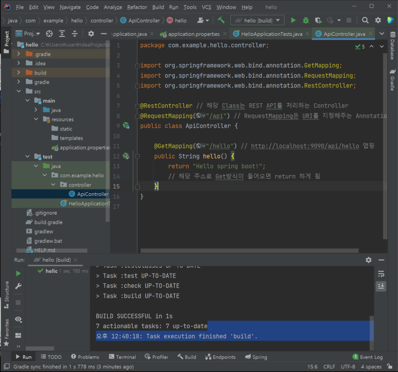Image resolution: width=398 pixels, height=372 pixels.
Task: Click the green Run button in the toolbar
Action: pos(293,20)
